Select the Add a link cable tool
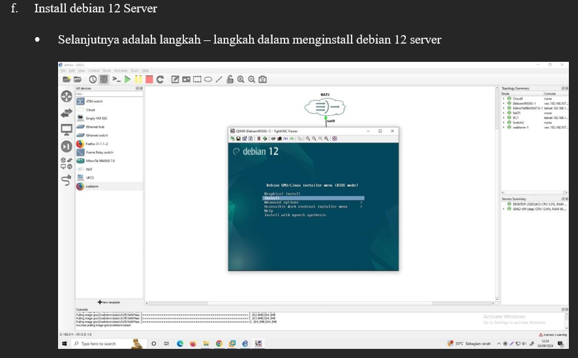This screenshot has height=358, width=578. coord(67,180)
